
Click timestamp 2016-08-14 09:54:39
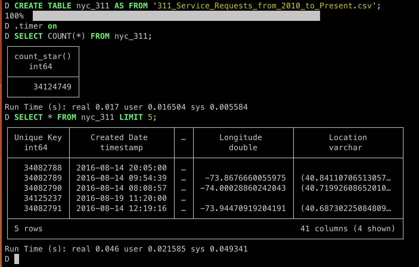click(122, 178)
